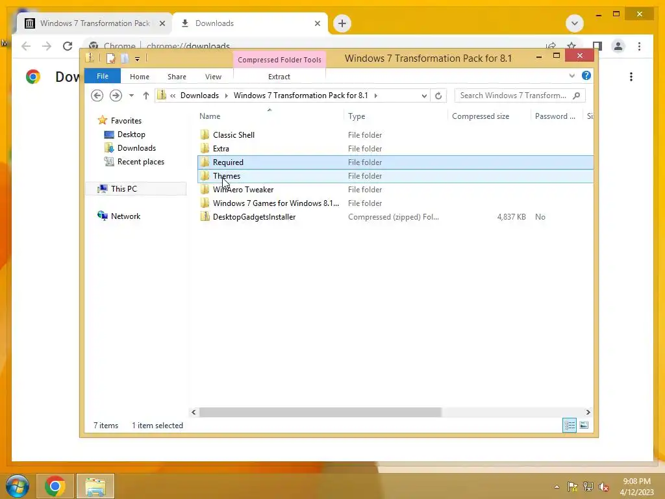The height and width of the screenshot is (499, 665).
Task: Click hidden path chevrons in address bar
Action: (173, 96)
